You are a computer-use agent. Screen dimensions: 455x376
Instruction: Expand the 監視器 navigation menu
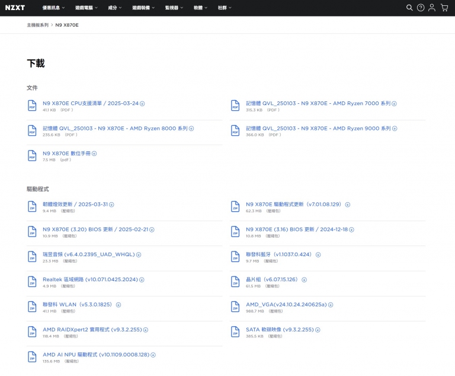coord(174,8)
